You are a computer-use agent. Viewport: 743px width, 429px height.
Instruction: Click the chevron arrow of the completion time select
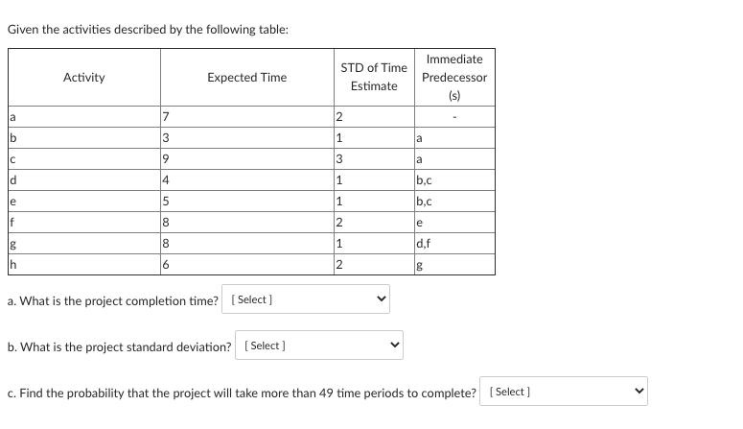coord(382,299)
